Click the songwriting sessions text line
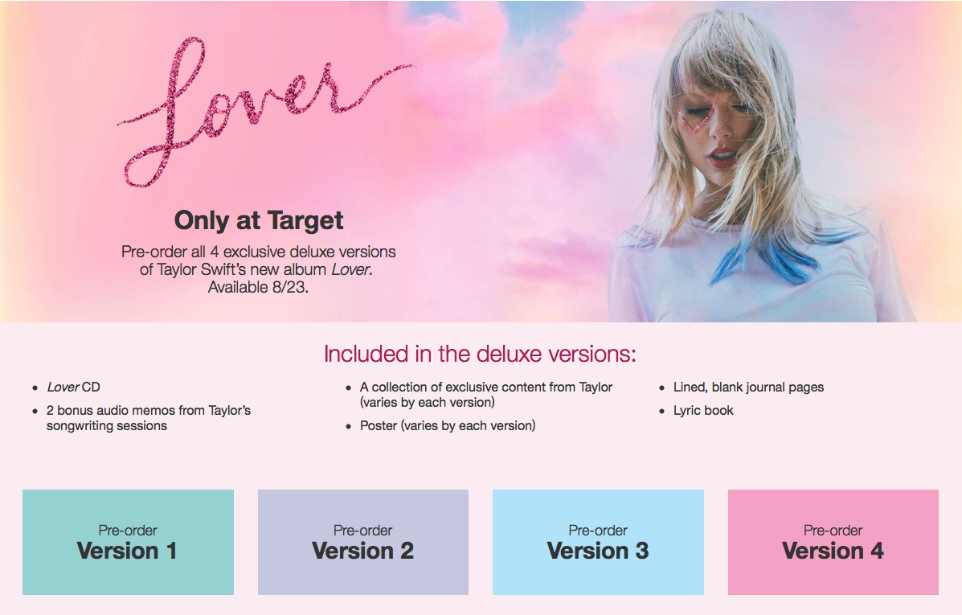The width and height of the screenshot is (962, 615). 107,426
